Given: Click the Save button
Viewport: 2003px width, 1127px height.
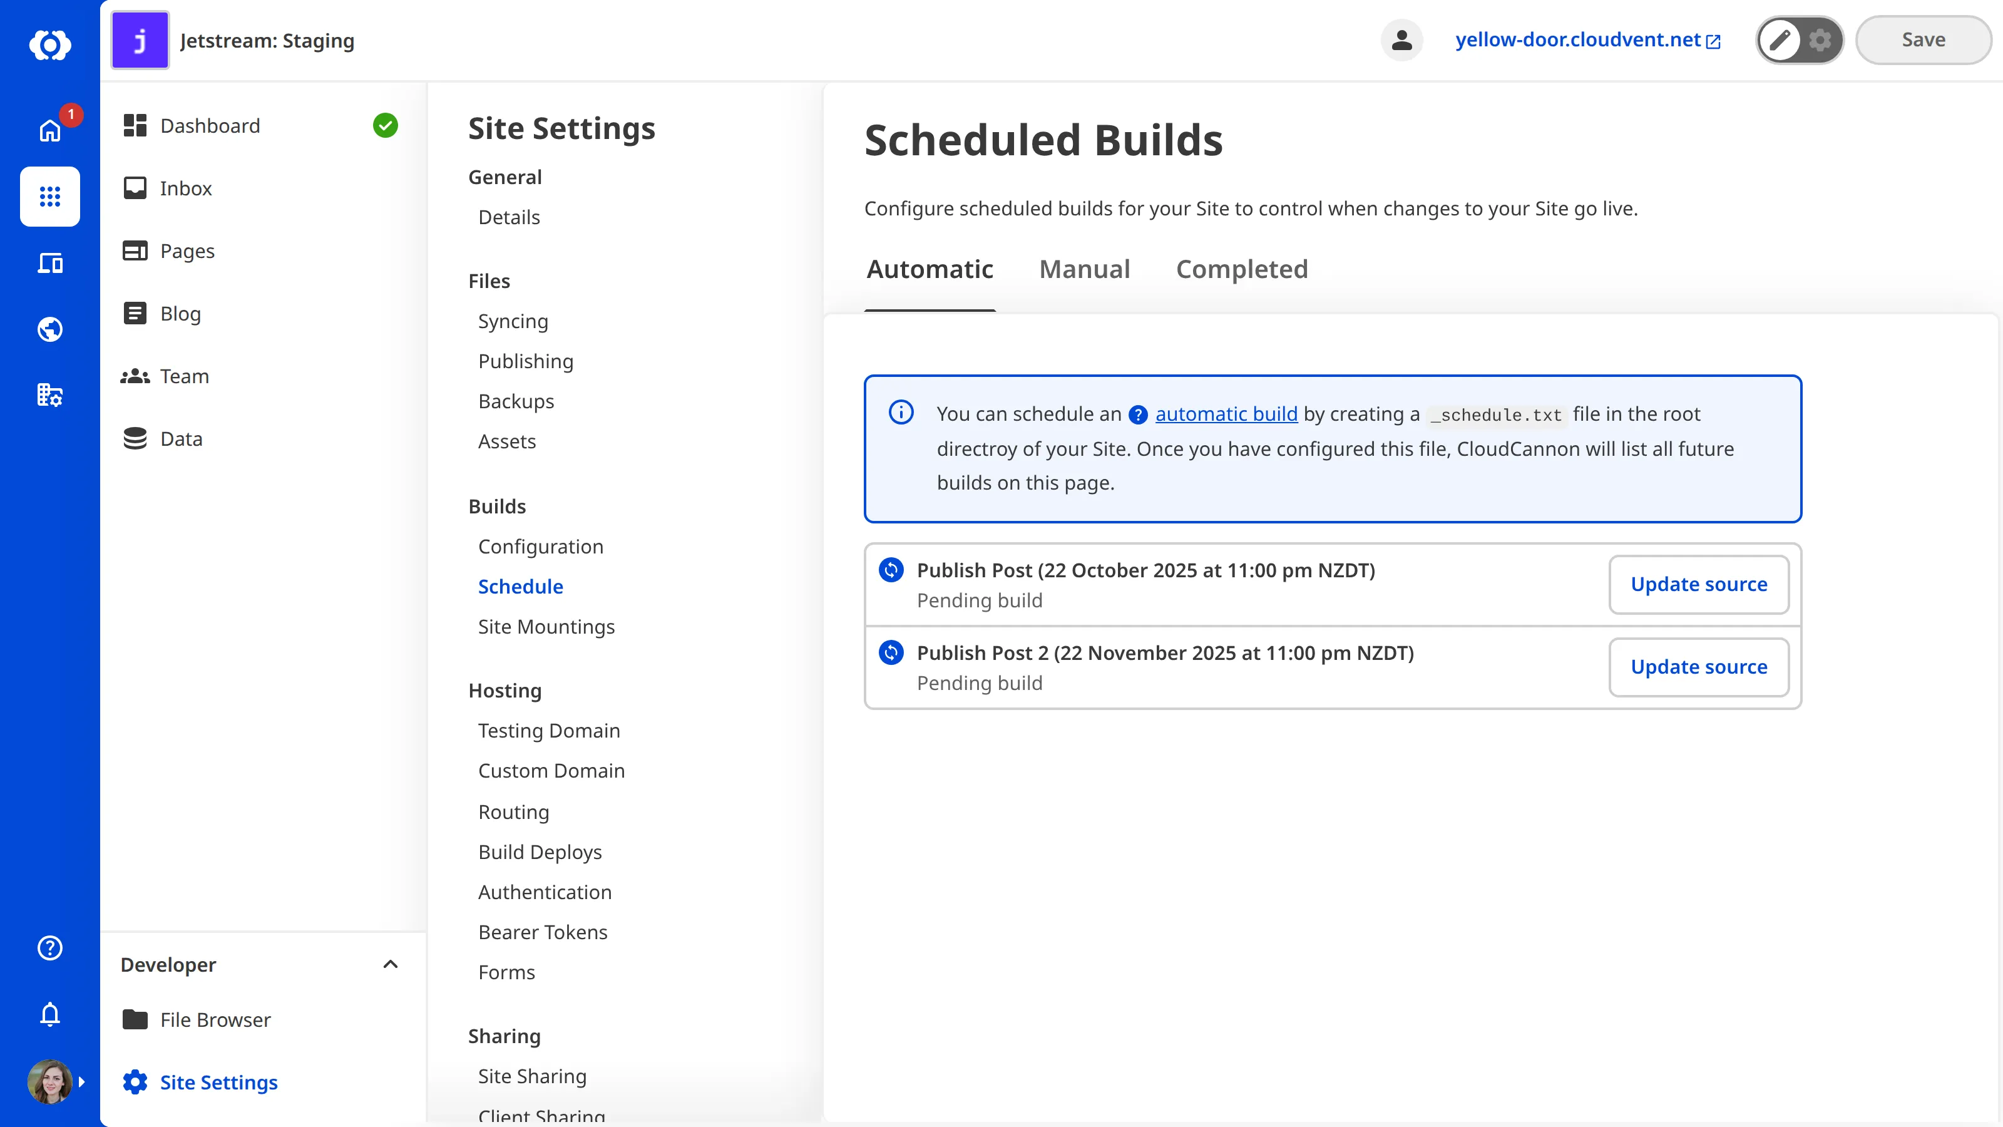Looking at the screenshot, I should coord(1923,39).
